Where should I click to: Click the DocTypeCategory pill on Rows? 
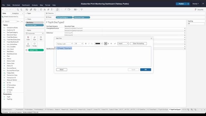coord(64,17)
